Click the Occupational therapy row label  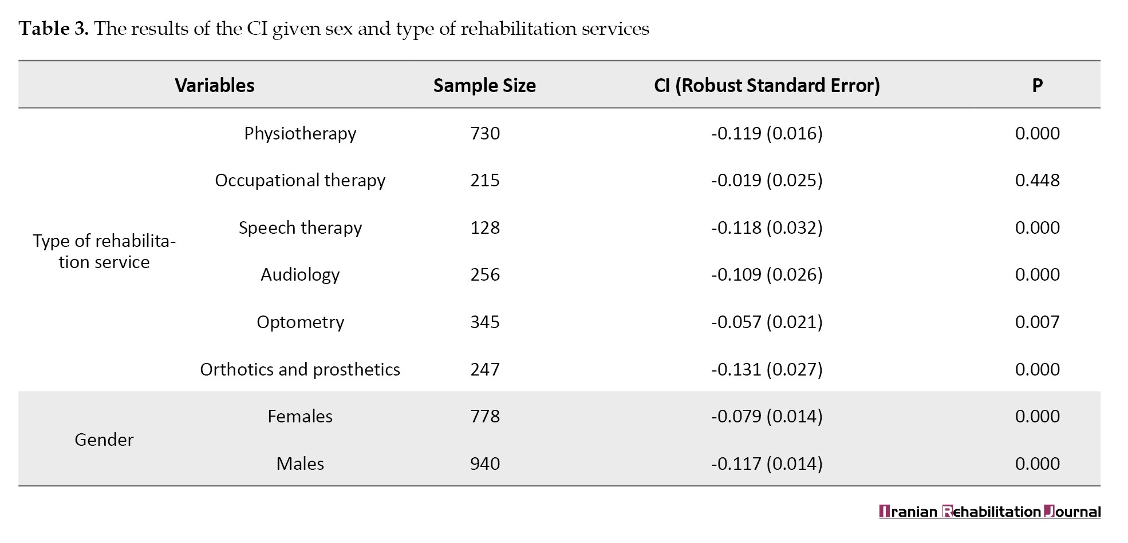[300, 180]
